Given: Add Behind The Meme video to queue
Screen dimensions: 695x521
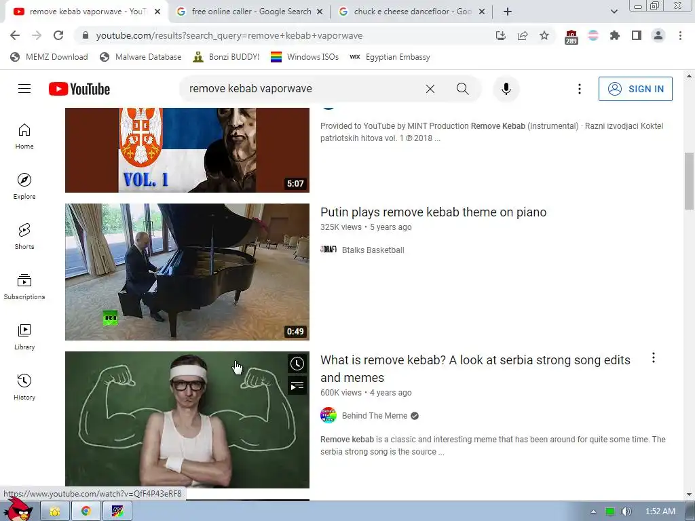Looking at the screenshot, I should pyautogui.click(x=297, y=386).
